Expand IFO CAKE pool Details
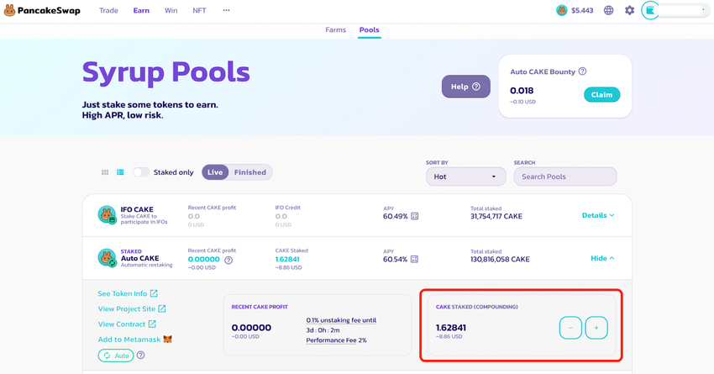714x374 pixels. pos(598,216)
